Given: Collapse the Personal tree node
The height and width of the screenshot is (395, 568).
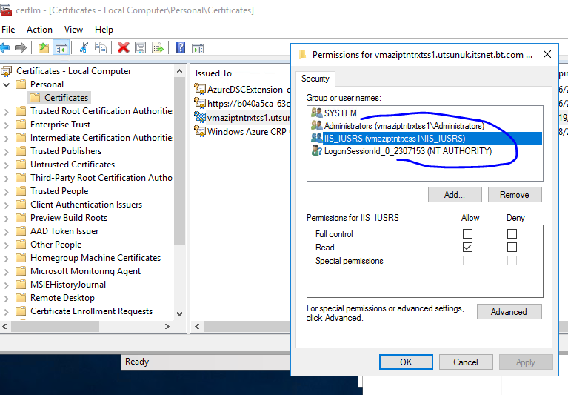Looking at the screenshot, I should pos(6,84).
